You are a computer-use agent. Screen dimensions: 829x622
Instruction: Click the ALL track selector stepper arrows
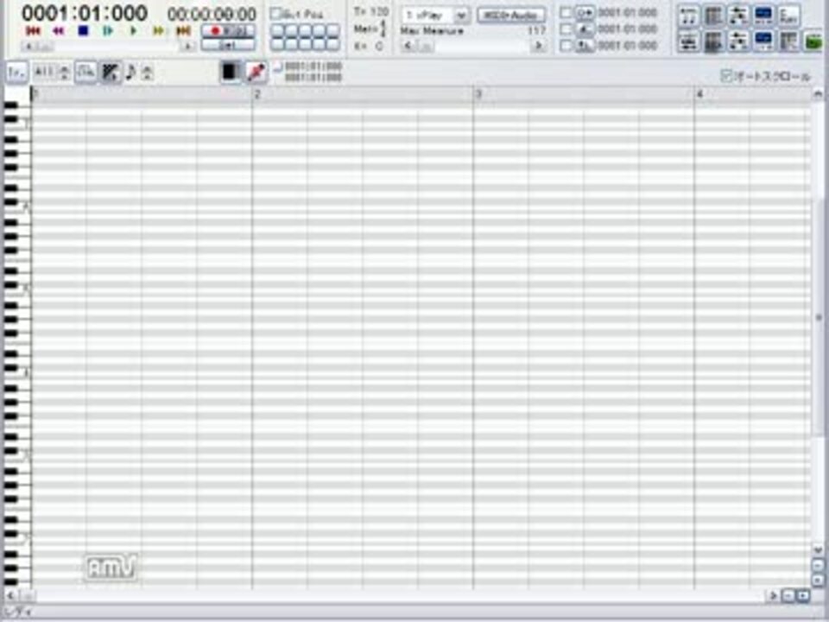click(x=65, y=73)
